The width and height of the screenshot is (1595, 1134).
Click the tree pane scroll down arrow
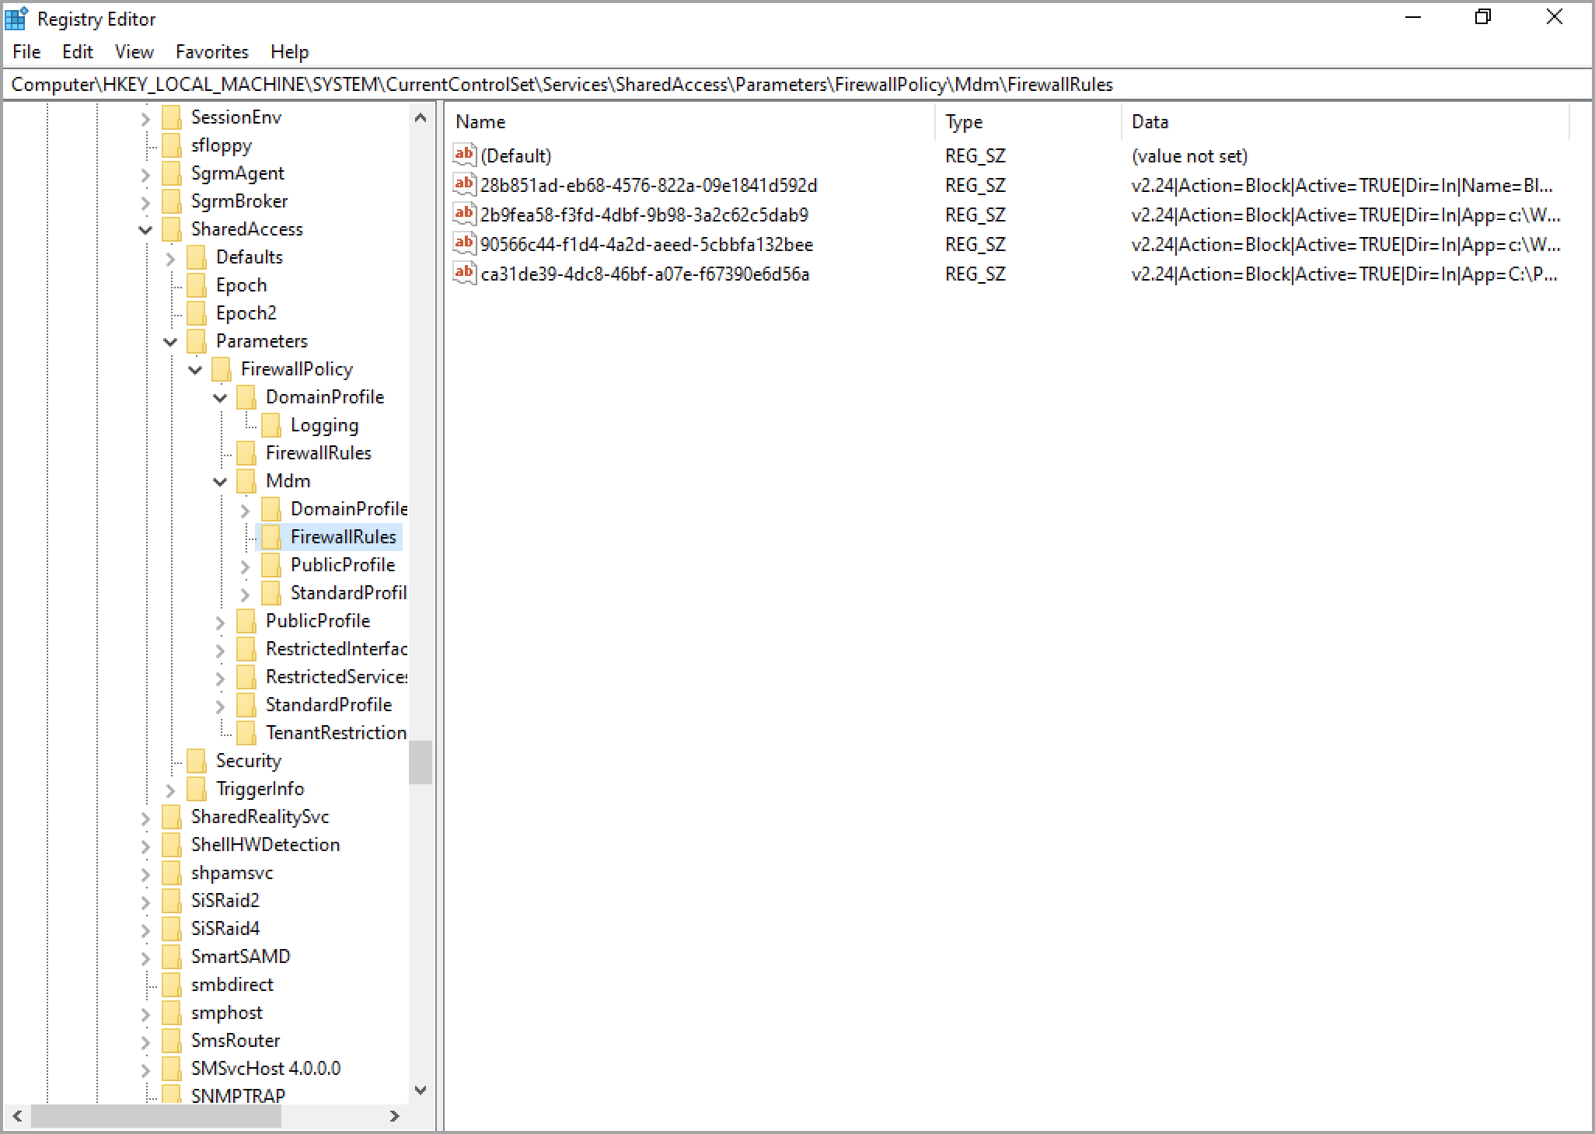[421, 1090]
